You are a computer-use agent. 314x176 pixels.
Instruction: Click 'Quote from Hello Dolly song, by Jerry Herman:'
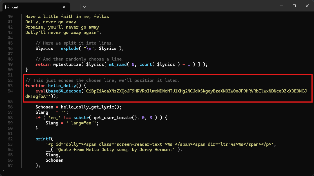click(x=115, y=150)
